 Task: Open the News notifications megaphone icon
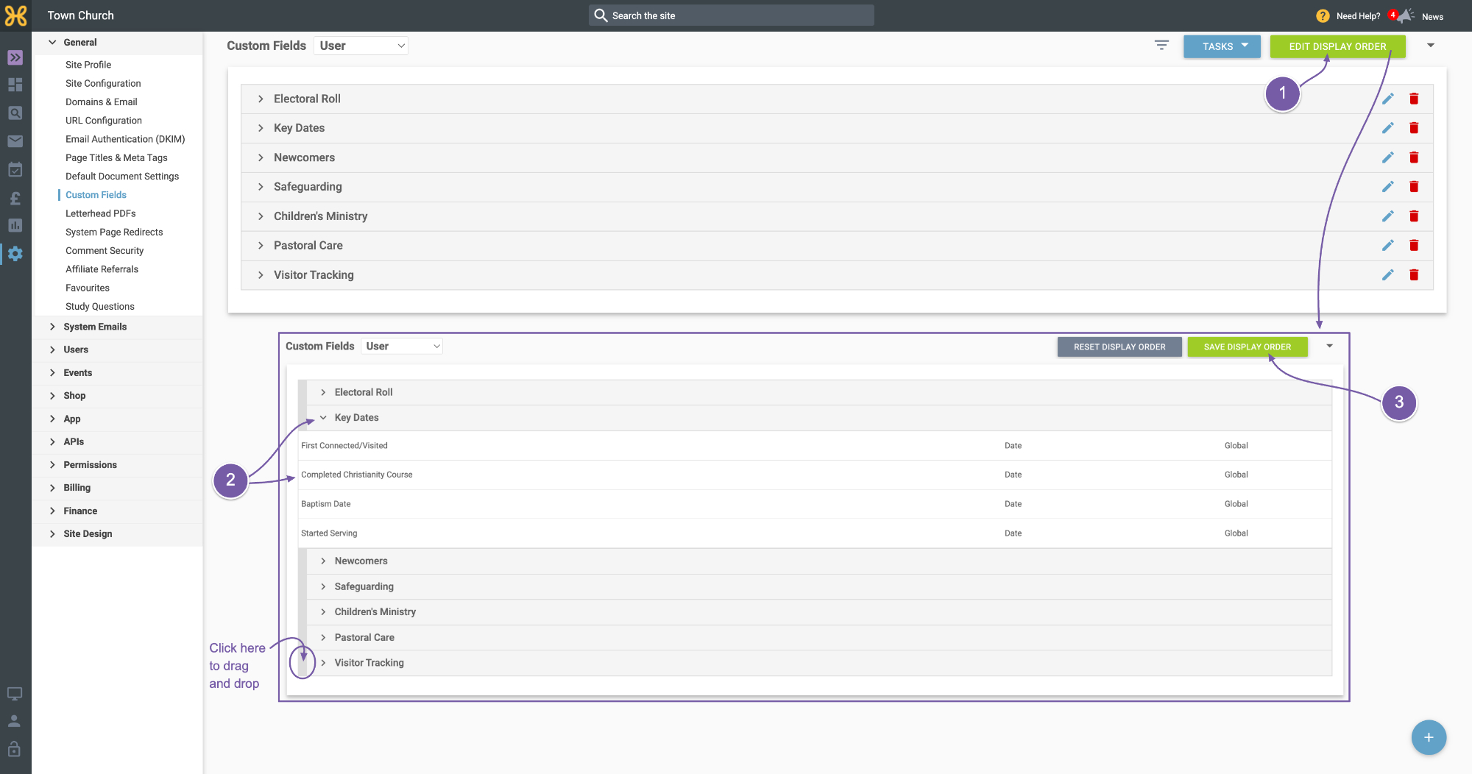tap(1406, 15)
